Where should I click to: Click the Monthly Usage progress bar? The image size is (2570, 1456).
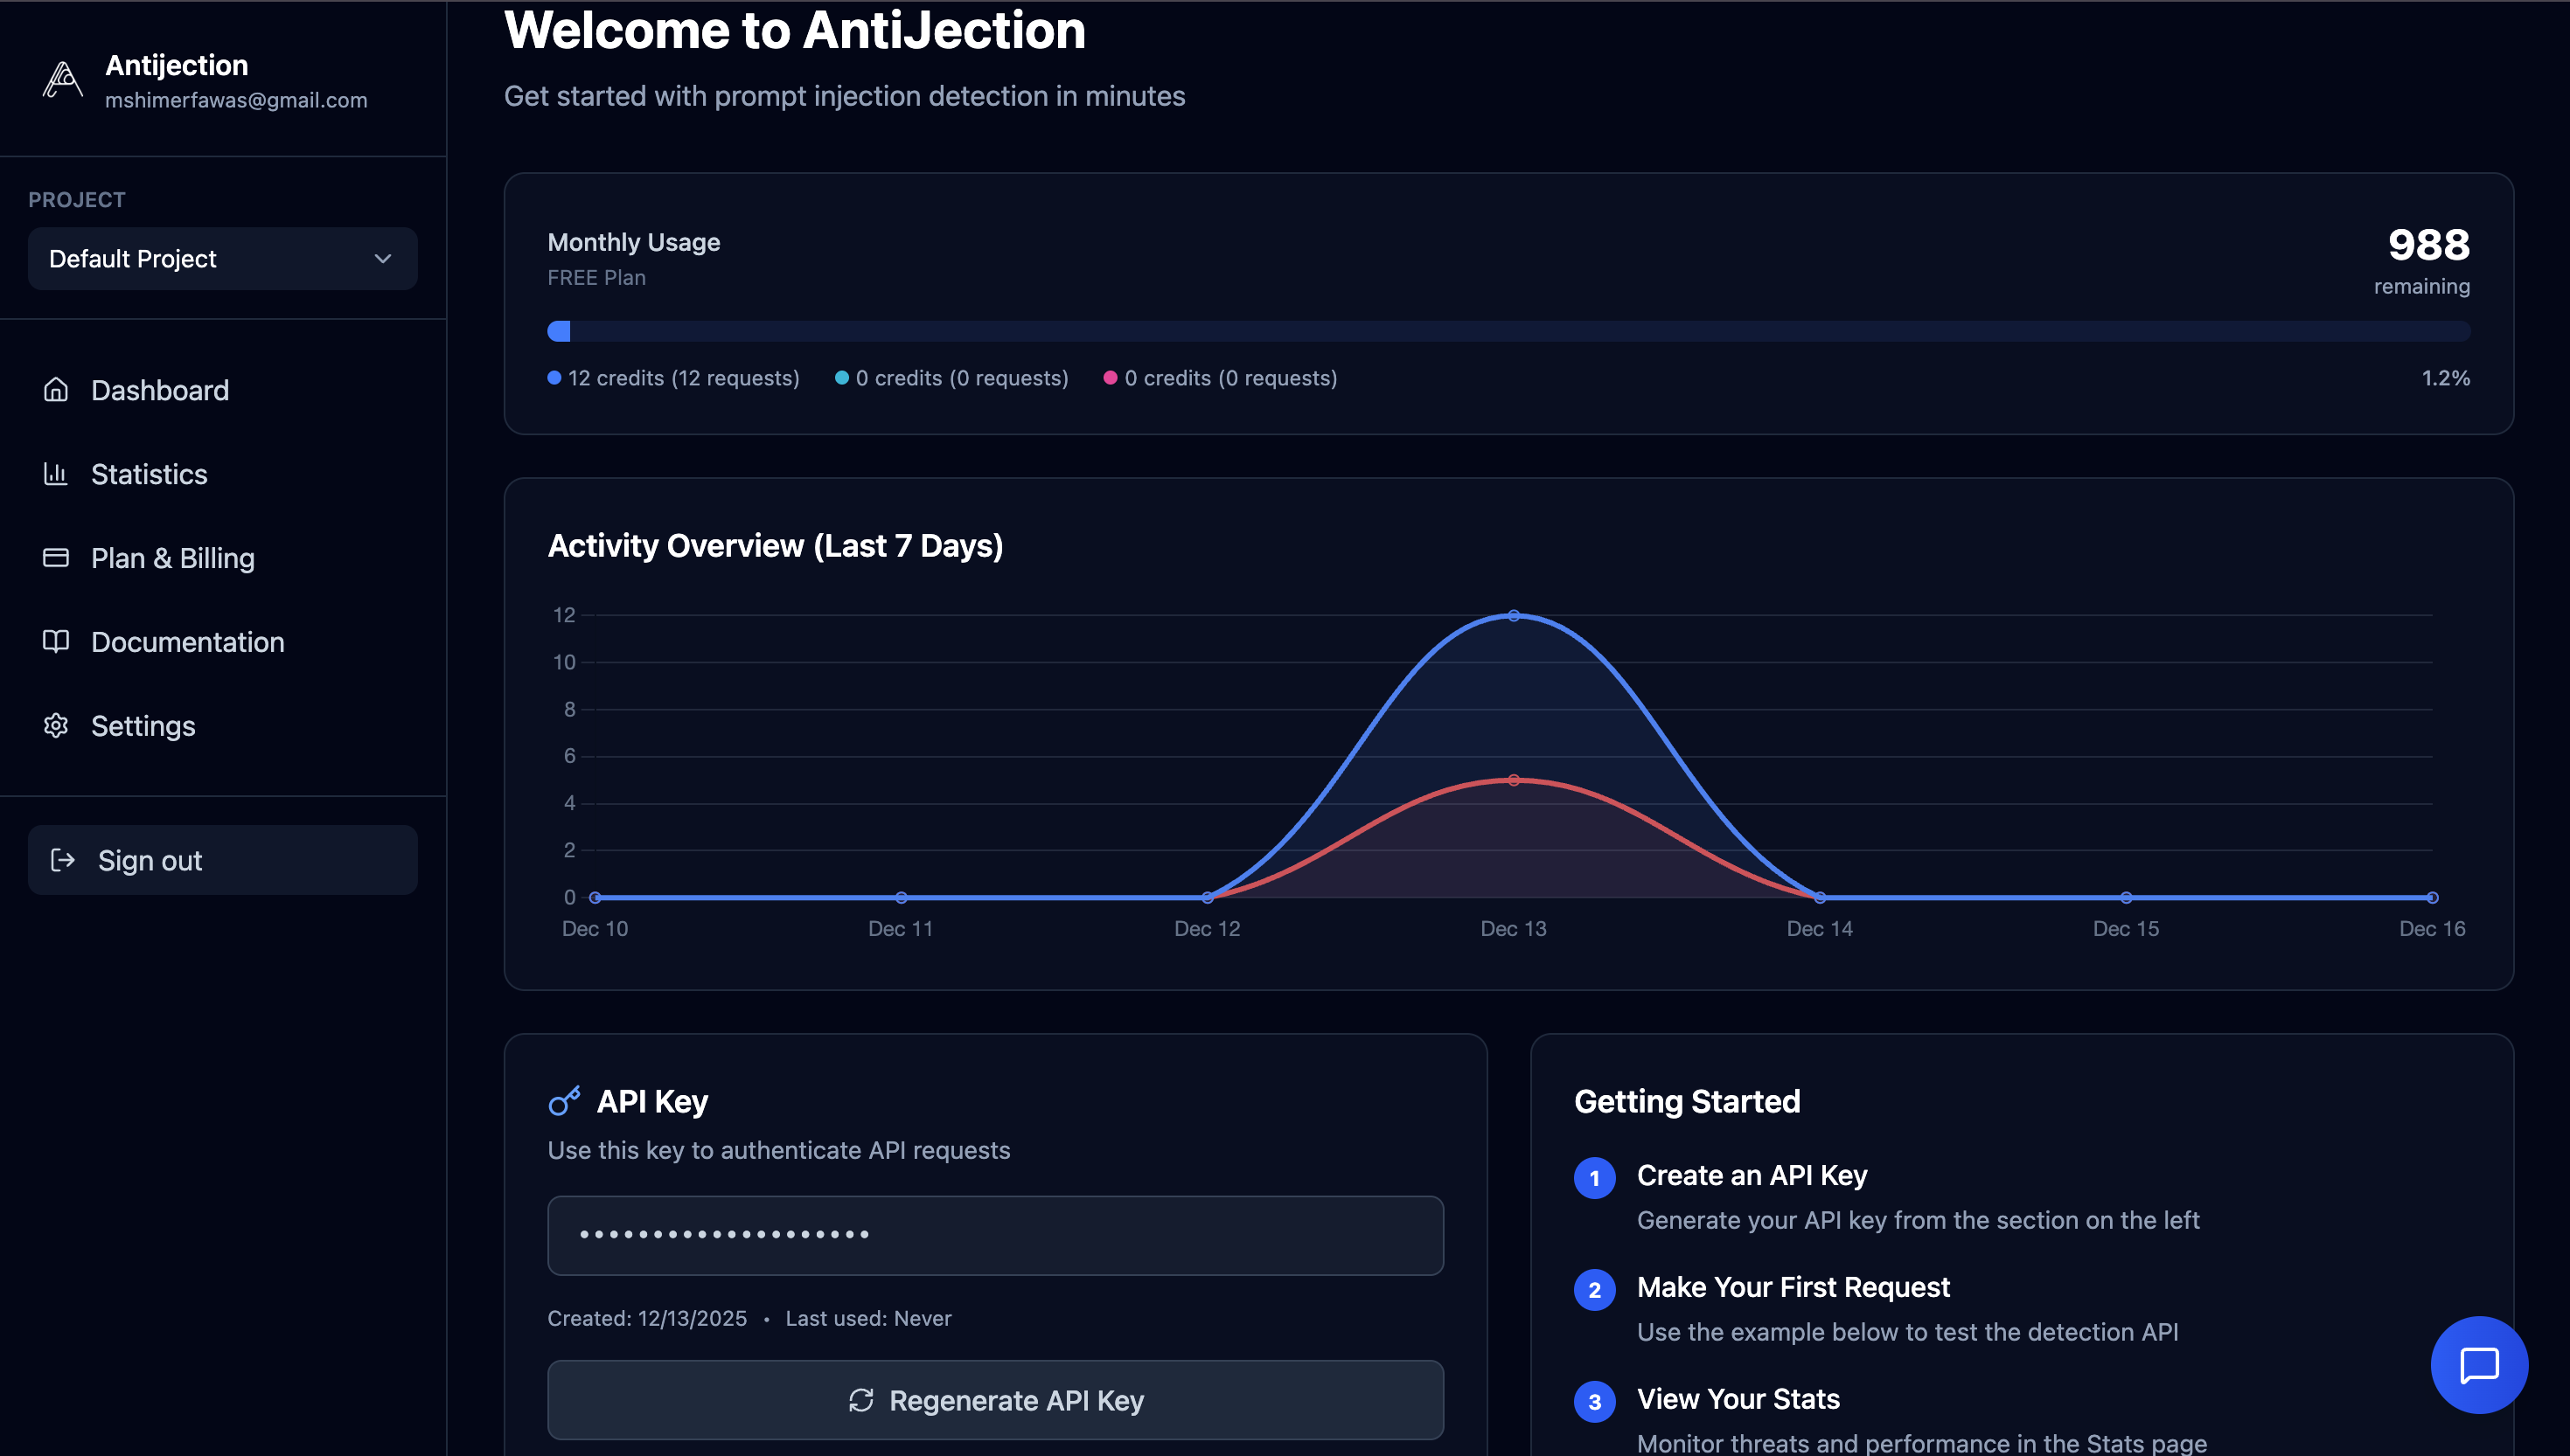(1508, 332)
